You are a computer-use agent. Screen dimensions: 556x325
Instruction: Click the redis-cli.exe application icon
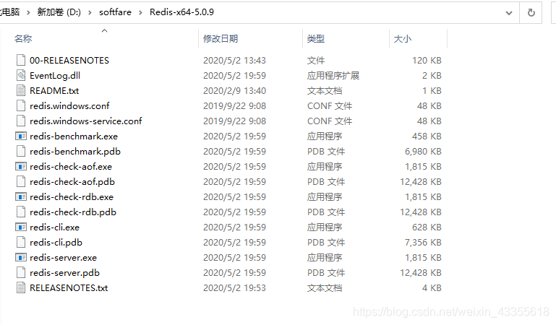tap(21, 227)
